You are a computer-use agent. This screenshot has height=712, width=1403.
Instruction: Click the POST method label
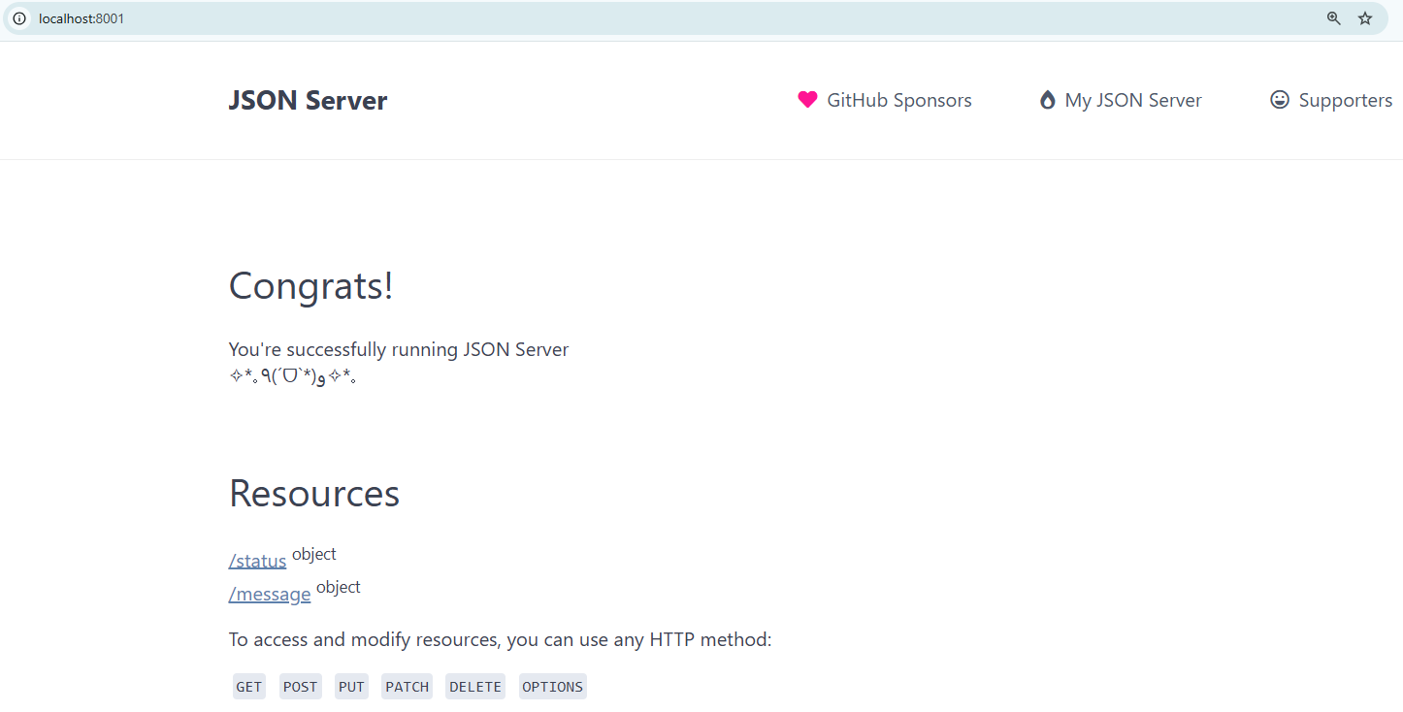pos(300,687)
